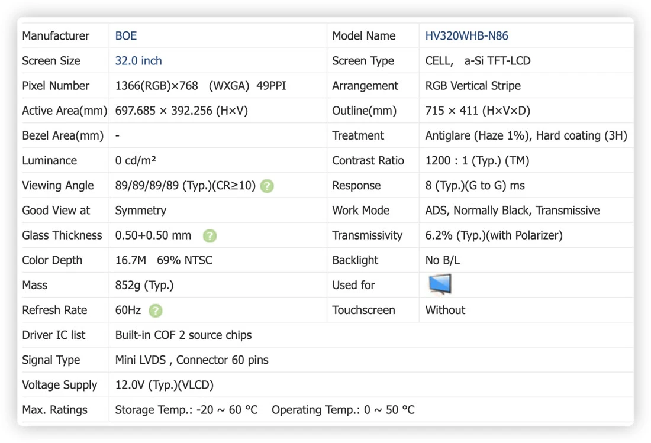Viewport: 651px width, 443px height.
Task: Click the Driver IC list row label
Action: (53, 335)
